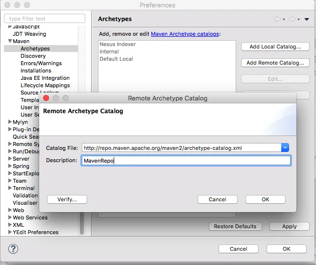Select Installations under Maven
The image size is (316, 265).
[x=36, y=71]
